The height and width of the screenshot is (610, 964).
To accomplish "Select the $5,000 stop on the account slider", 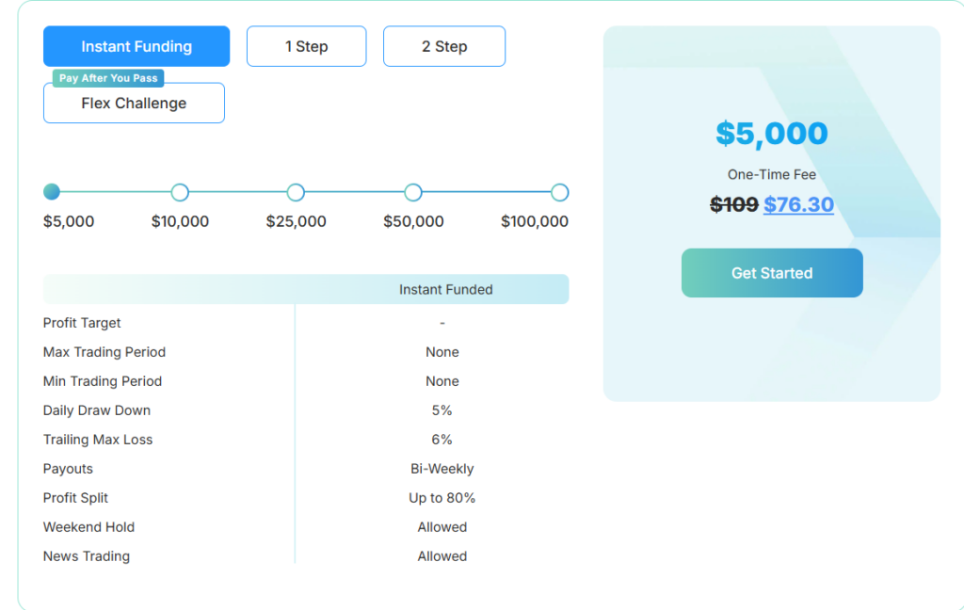I will point(52,191).
